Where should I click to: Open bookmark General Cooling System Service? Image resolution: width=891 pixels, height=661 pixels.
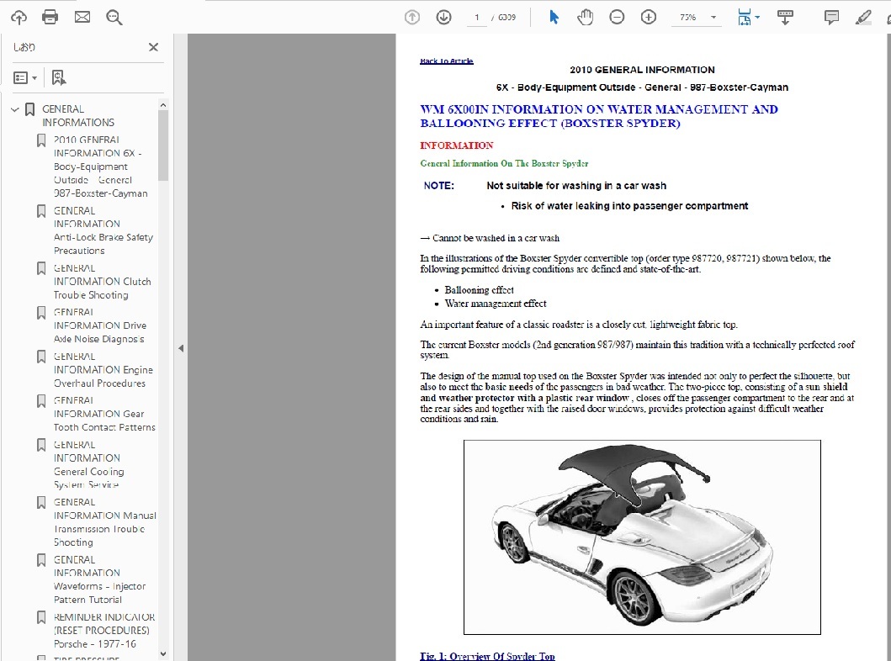pos(89,464)
